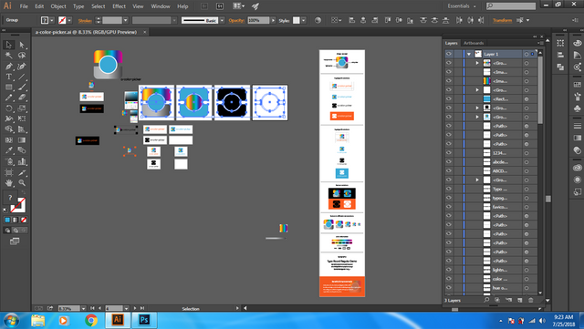The image size is (584, 329).
Task: Click the Change Screen Mode icon
Action: click(x=15, y=242)
